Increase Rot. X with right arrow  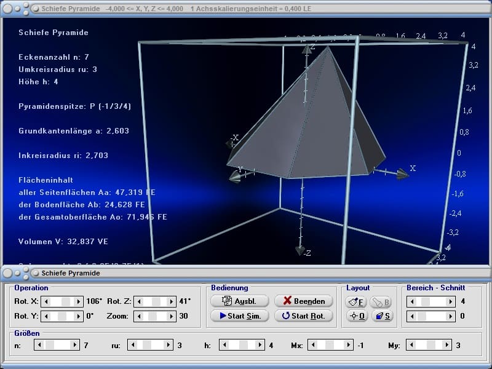[79, 301]
